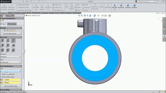Expand the Part13 flyout tree node
The image size is (166, 93).
(x=25, y=16)
